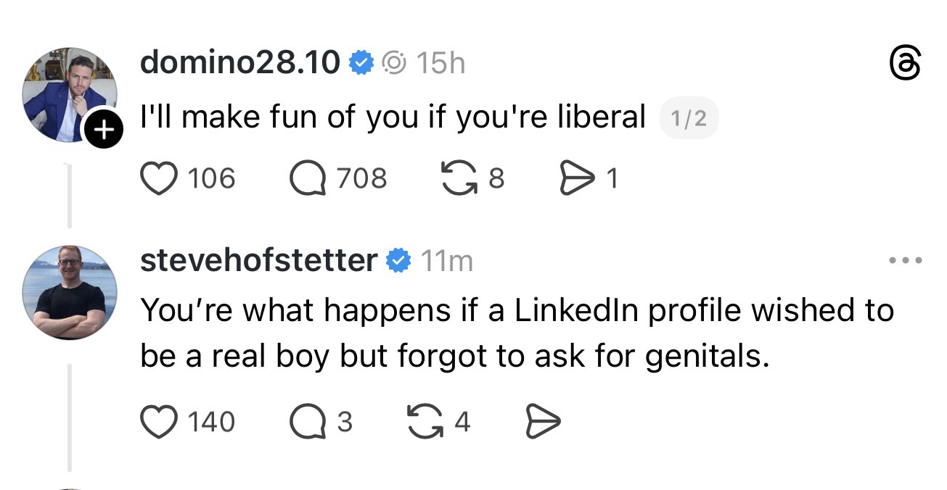This screenshot has width=947, height=490.
Task: Click the 11m timestamp on the reply
Action: (446, 260)
